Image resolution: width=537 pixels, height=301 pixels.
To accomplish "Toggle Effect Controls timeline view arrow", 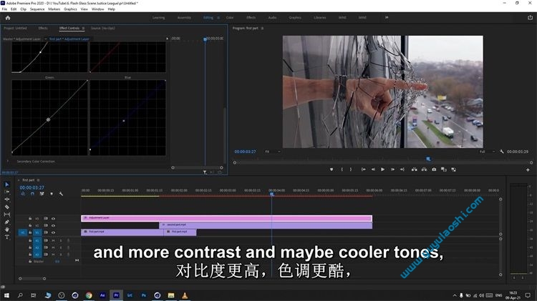I will [x=167, y=39].
